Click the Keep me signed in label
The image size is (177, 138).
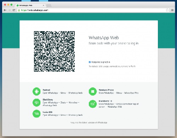tap(101, 62)
